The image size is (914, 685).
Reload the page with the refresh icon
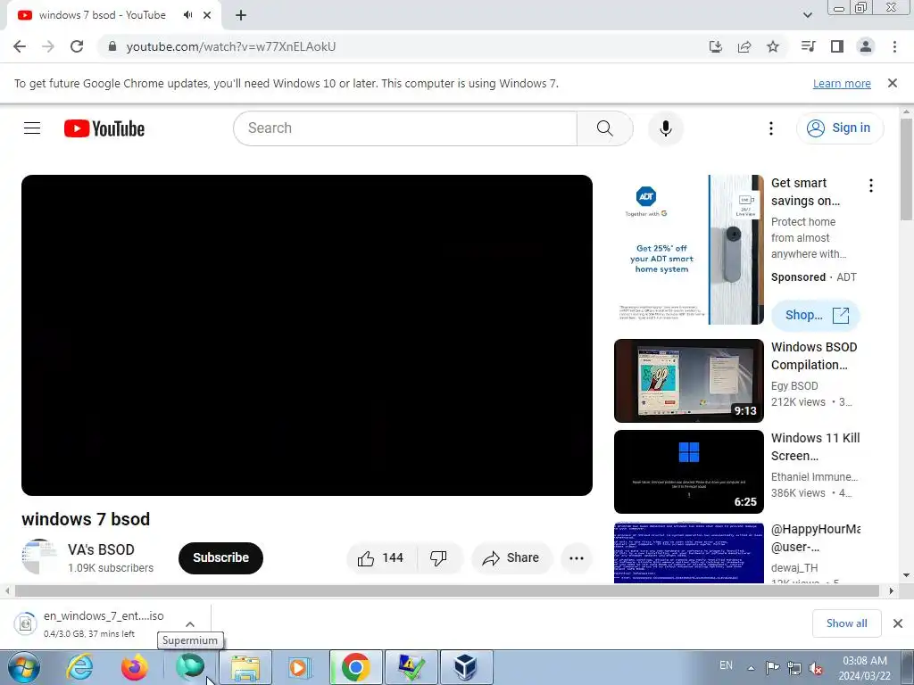click(77, 46)
